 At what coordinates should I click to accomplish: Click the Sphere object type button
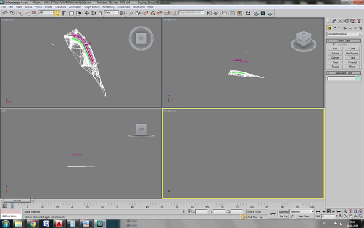[x=335, y=53]
